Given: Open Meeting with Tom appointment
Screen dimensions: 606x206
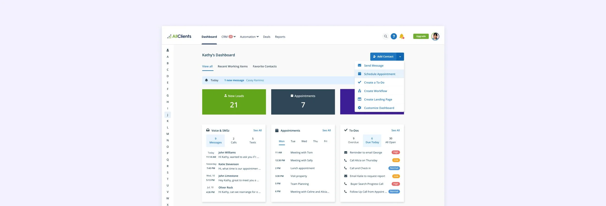Looking at the screenshot, I should [x=301, y=153].
